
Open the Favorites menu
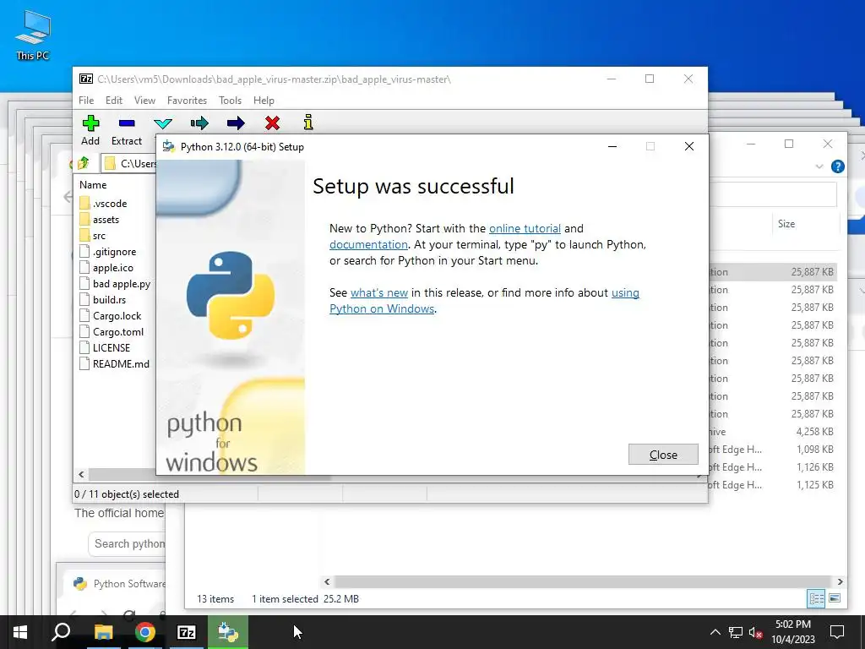coord(187,101)
